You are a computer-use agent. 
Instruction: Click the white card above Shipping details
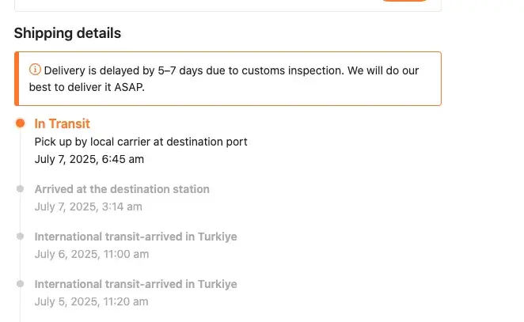coord(198,5)
